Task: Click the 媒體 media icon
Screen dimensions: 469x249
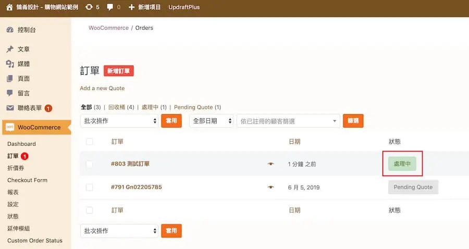Action: (10, 64)
